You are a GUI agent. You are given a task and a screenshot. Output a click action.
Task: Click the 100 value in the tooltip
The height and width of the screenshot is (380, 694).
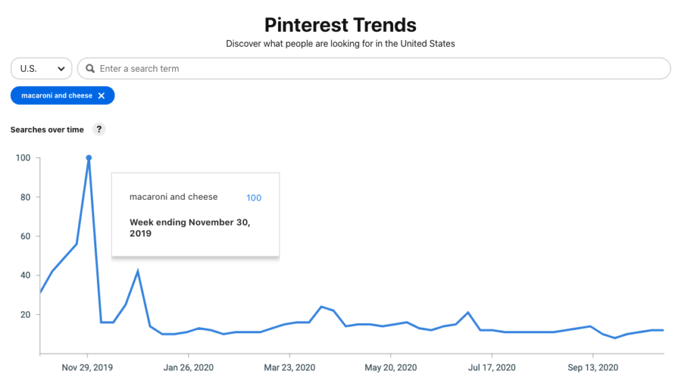[253, 198]
